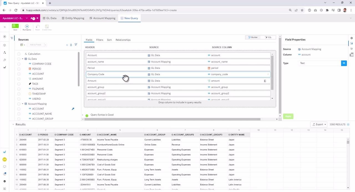Click the key icon beside ACCOUNT
Image resolution: width=355 pixels, height=192 pixels.
tap(73, 109)
